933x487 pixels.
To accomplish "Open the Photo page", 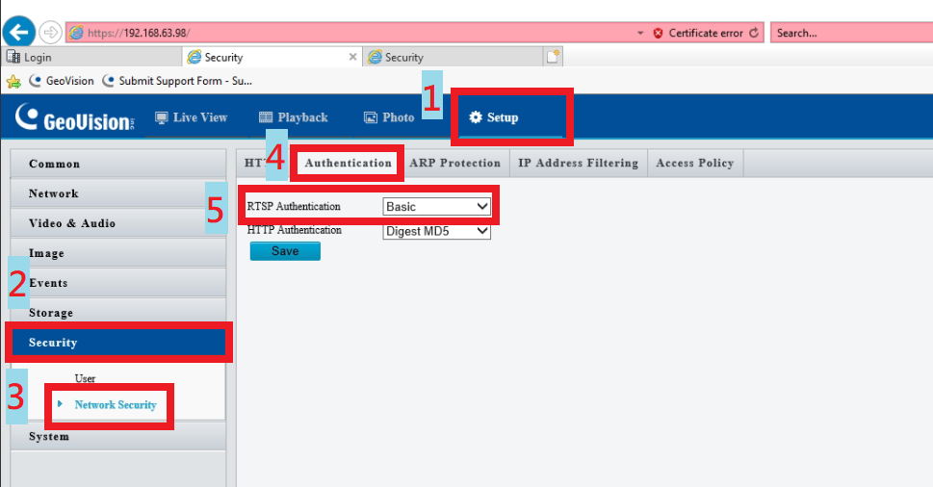I will click(389, 117).
